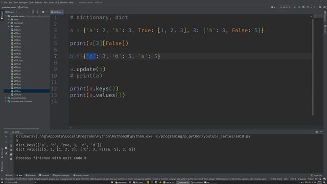This screenshot has width=327, height=184.
Task: Open the TODO tab
Action: click(10, 175)
